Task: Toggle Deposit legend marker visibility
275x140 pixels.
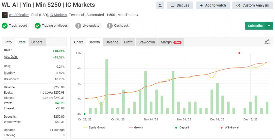Action: (183, 127)
